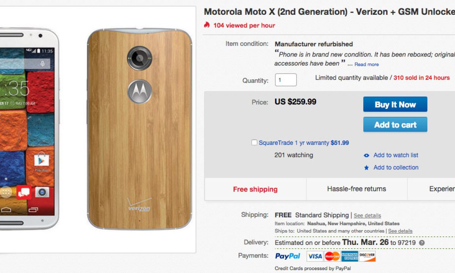Open the Hassle-free returns tab

click(x=356, y=189)
